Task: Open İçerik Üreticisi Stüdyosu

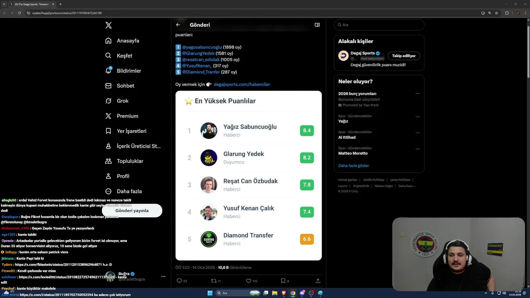Action: (x=133, y=146)
